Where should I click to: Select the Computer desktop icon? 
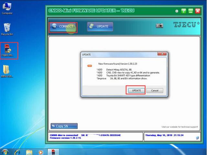point(7,9)
